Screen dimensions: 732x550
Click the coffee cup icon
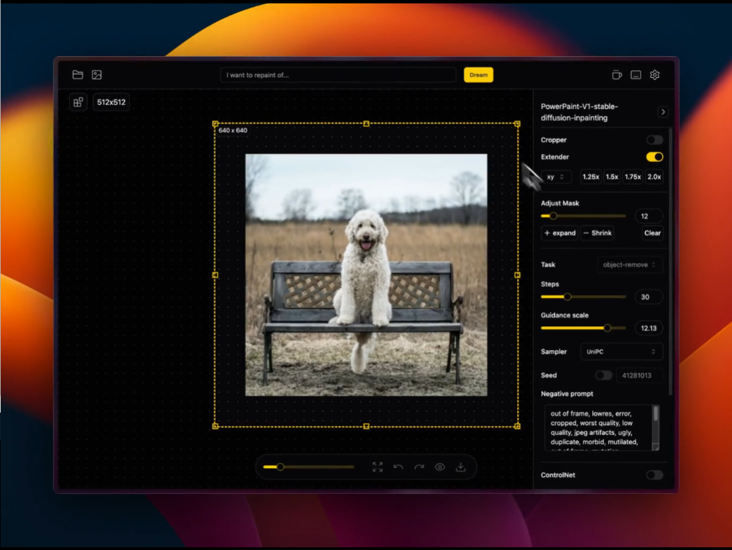click(x=617, y=75)
